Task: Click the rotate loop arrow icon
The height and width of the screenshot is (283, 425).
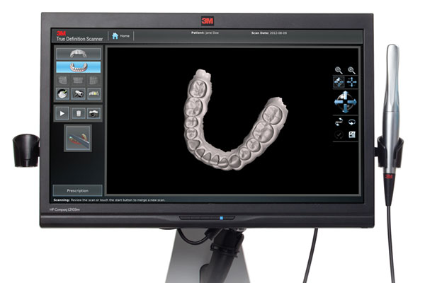Action: (x=351, y=122)
